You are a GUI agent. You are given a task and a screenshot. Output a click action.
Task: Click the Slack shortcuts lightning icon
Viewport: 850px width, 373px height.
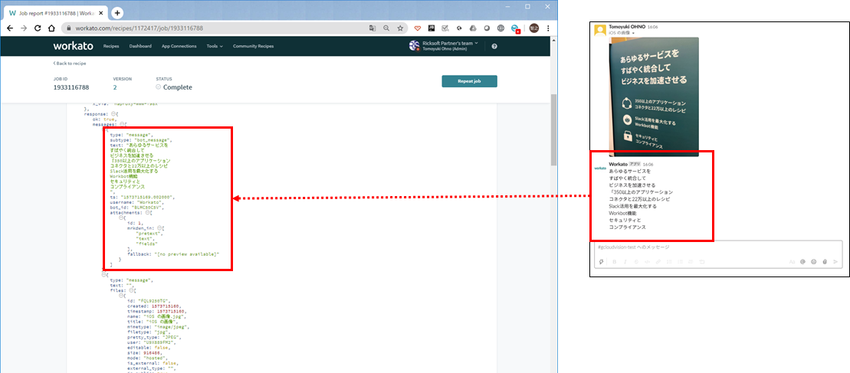pyautogui.click(x=602, y=261)
